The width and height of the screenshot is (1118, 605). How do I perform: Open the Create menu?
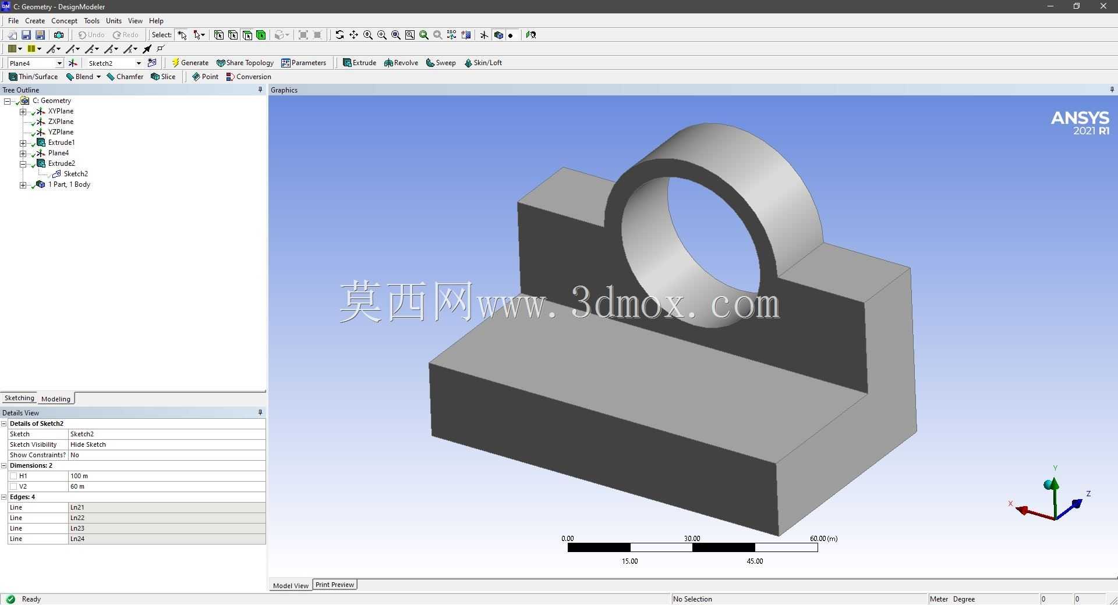point(35,20)
